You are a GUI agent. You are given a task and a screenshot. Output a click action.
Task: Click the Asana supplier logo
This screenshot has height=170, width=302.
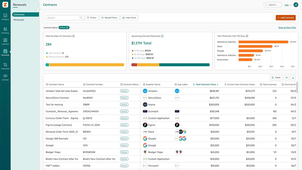(145, 105)
